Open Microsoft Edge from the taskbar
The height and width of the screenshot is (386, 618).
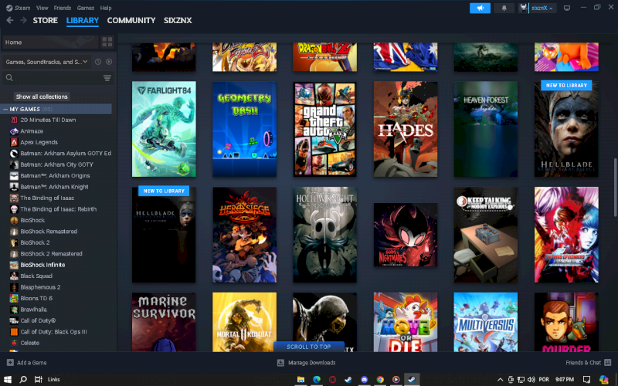(x=317, y=379)
